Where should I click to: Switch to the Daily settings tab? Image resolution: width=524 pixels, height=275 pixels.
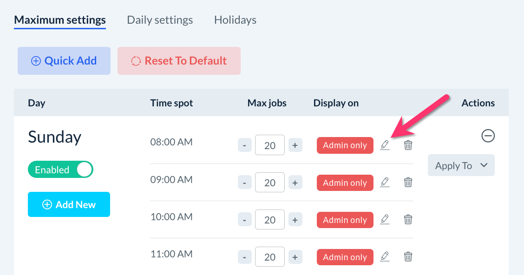(160, 20)
